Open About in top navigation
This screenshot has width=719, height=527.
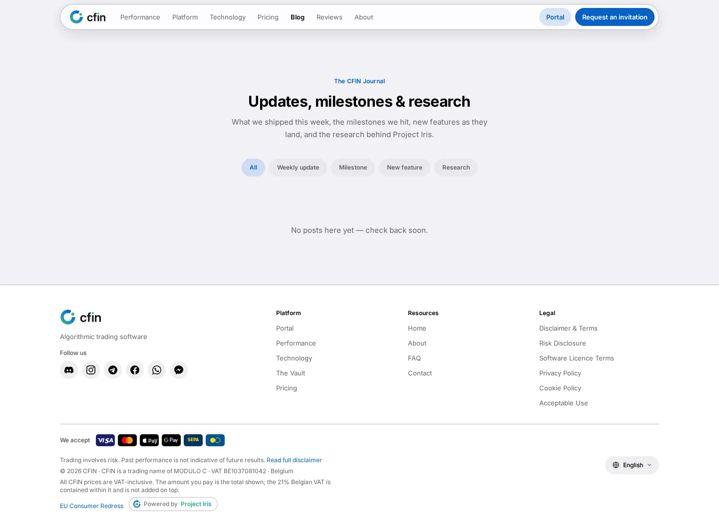364,17
